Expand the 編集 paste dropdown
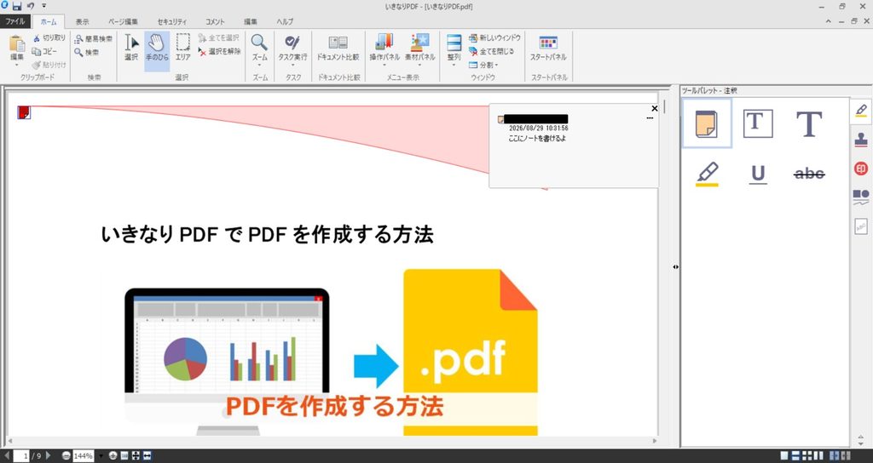This screenshot has height=463, width=873. tap(17, 65)
